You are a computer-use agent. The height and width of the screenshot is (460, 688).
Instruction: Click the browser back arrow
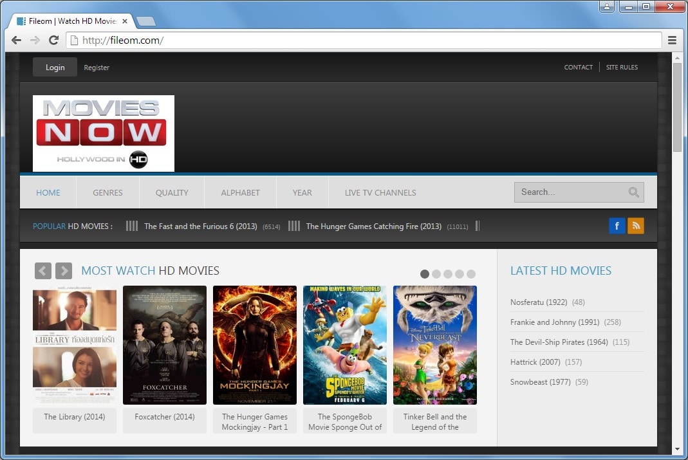click(x=17, y=41)
